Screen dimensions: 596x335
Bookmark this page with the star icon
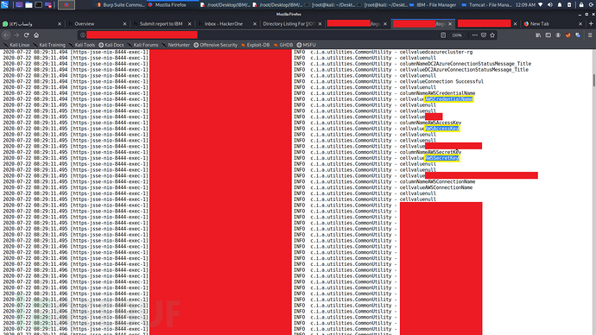pyautogui.click(x=492, y=35)
